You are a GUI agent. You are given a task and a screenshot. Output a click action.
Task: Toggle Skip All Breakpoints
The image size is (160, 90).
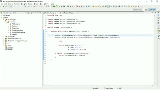tap(25, 6)
